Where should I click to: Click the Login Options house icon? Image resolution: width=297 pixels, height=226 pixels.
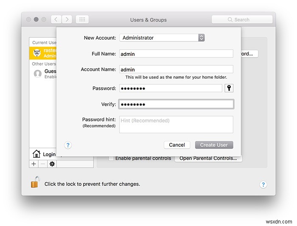pyautogui.click(x=36, y=154)
